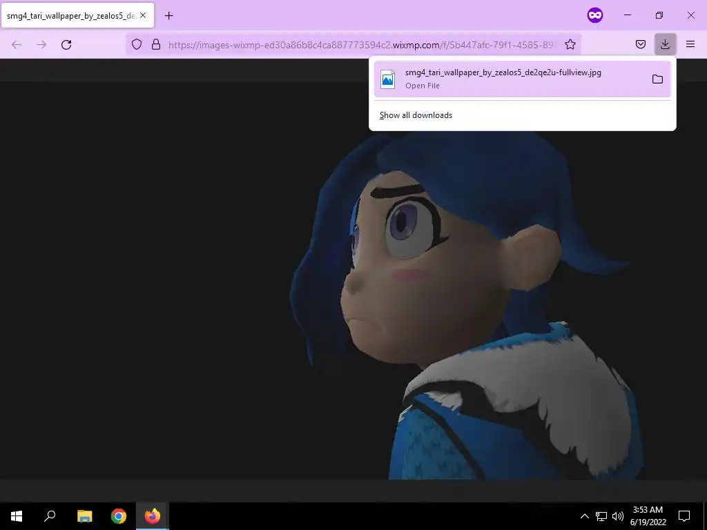Open the Windows Start menu
This screenshot has height=530, width=707.
(x=17, y=516)
